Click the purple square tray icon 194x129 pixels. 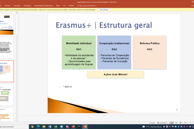coord(184,127)
